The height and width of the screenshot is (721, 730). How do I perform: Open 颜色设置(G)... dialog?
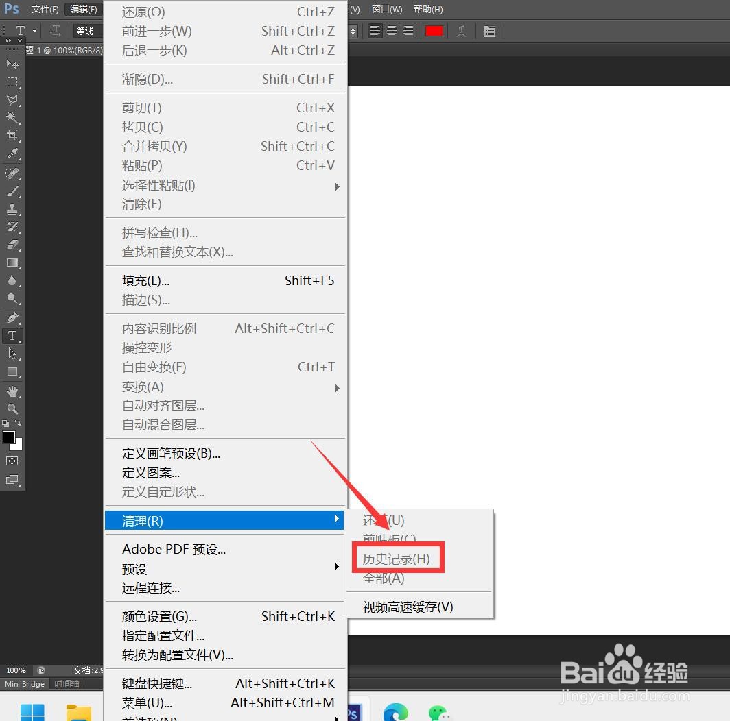click(x=225, y=616)
